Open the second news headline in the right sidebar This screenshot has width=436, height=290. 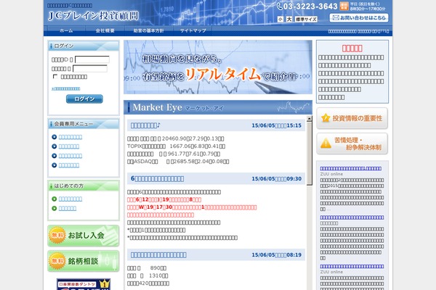click(352, 217)
